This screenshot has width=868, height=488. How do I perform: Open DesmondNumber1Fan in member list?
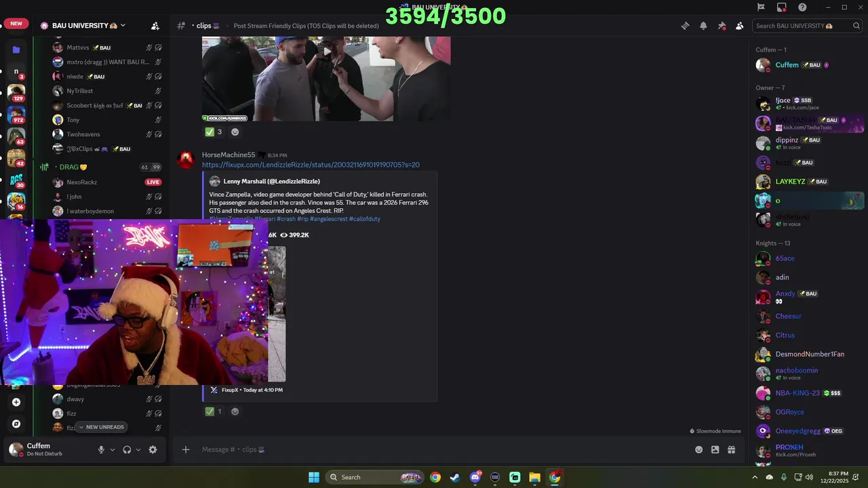point(808,354)
